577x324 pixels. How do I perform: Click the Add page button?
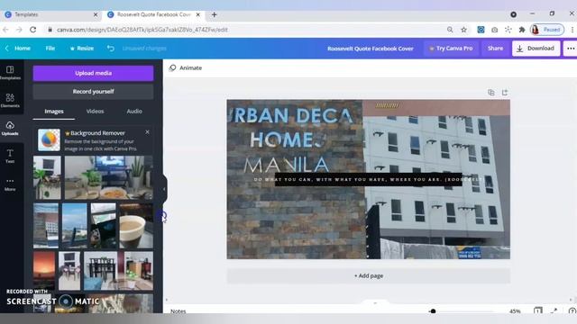369,275
